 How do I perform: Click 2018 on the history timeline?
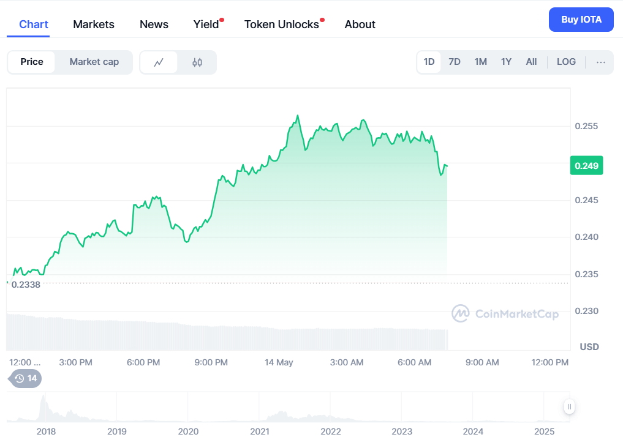[x=46, y=431]
